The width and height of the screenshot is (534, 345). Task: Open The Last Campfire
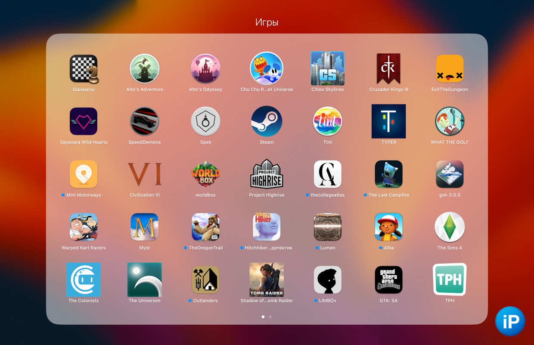[x=388, y=174]
